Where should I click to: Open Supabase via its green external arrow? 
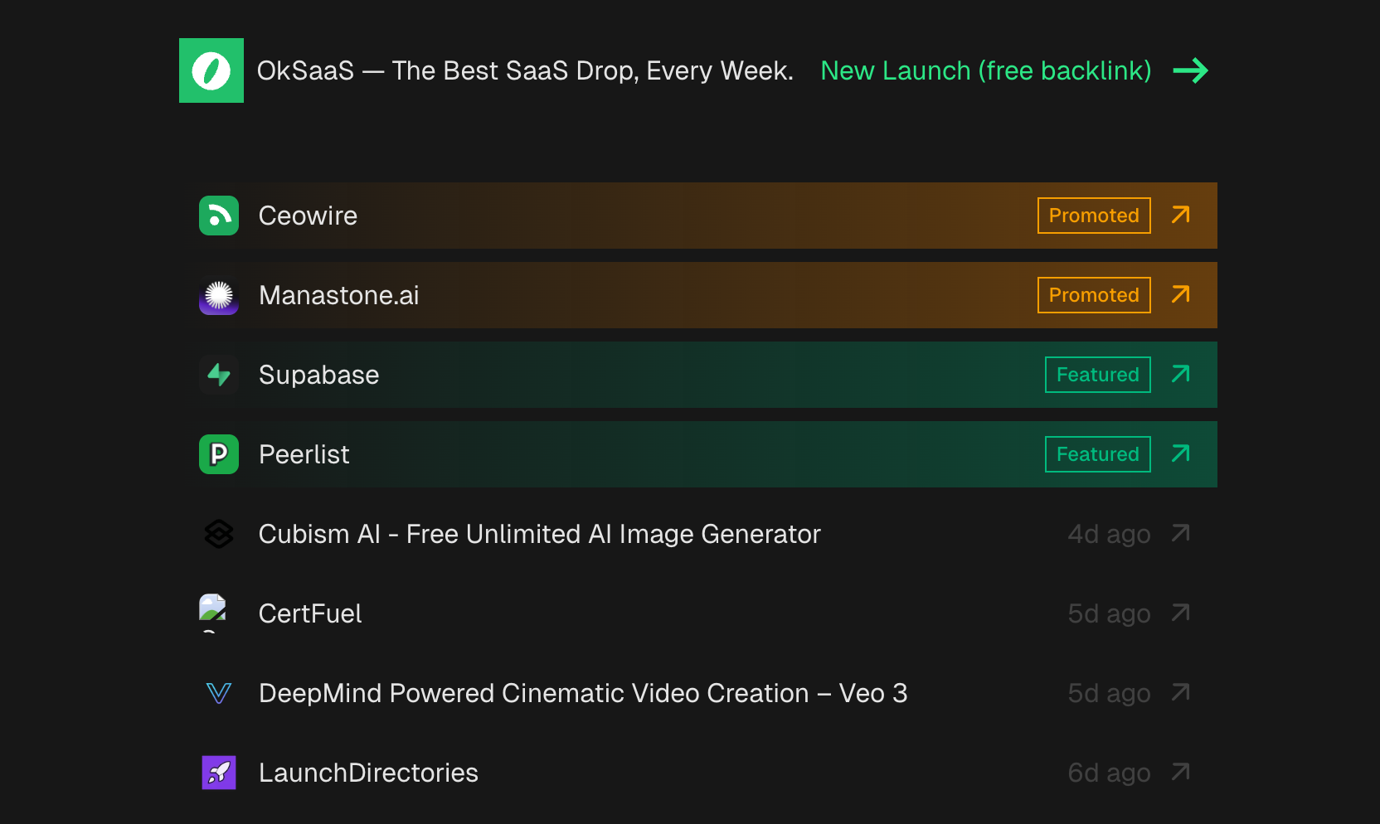[1180, 375]
